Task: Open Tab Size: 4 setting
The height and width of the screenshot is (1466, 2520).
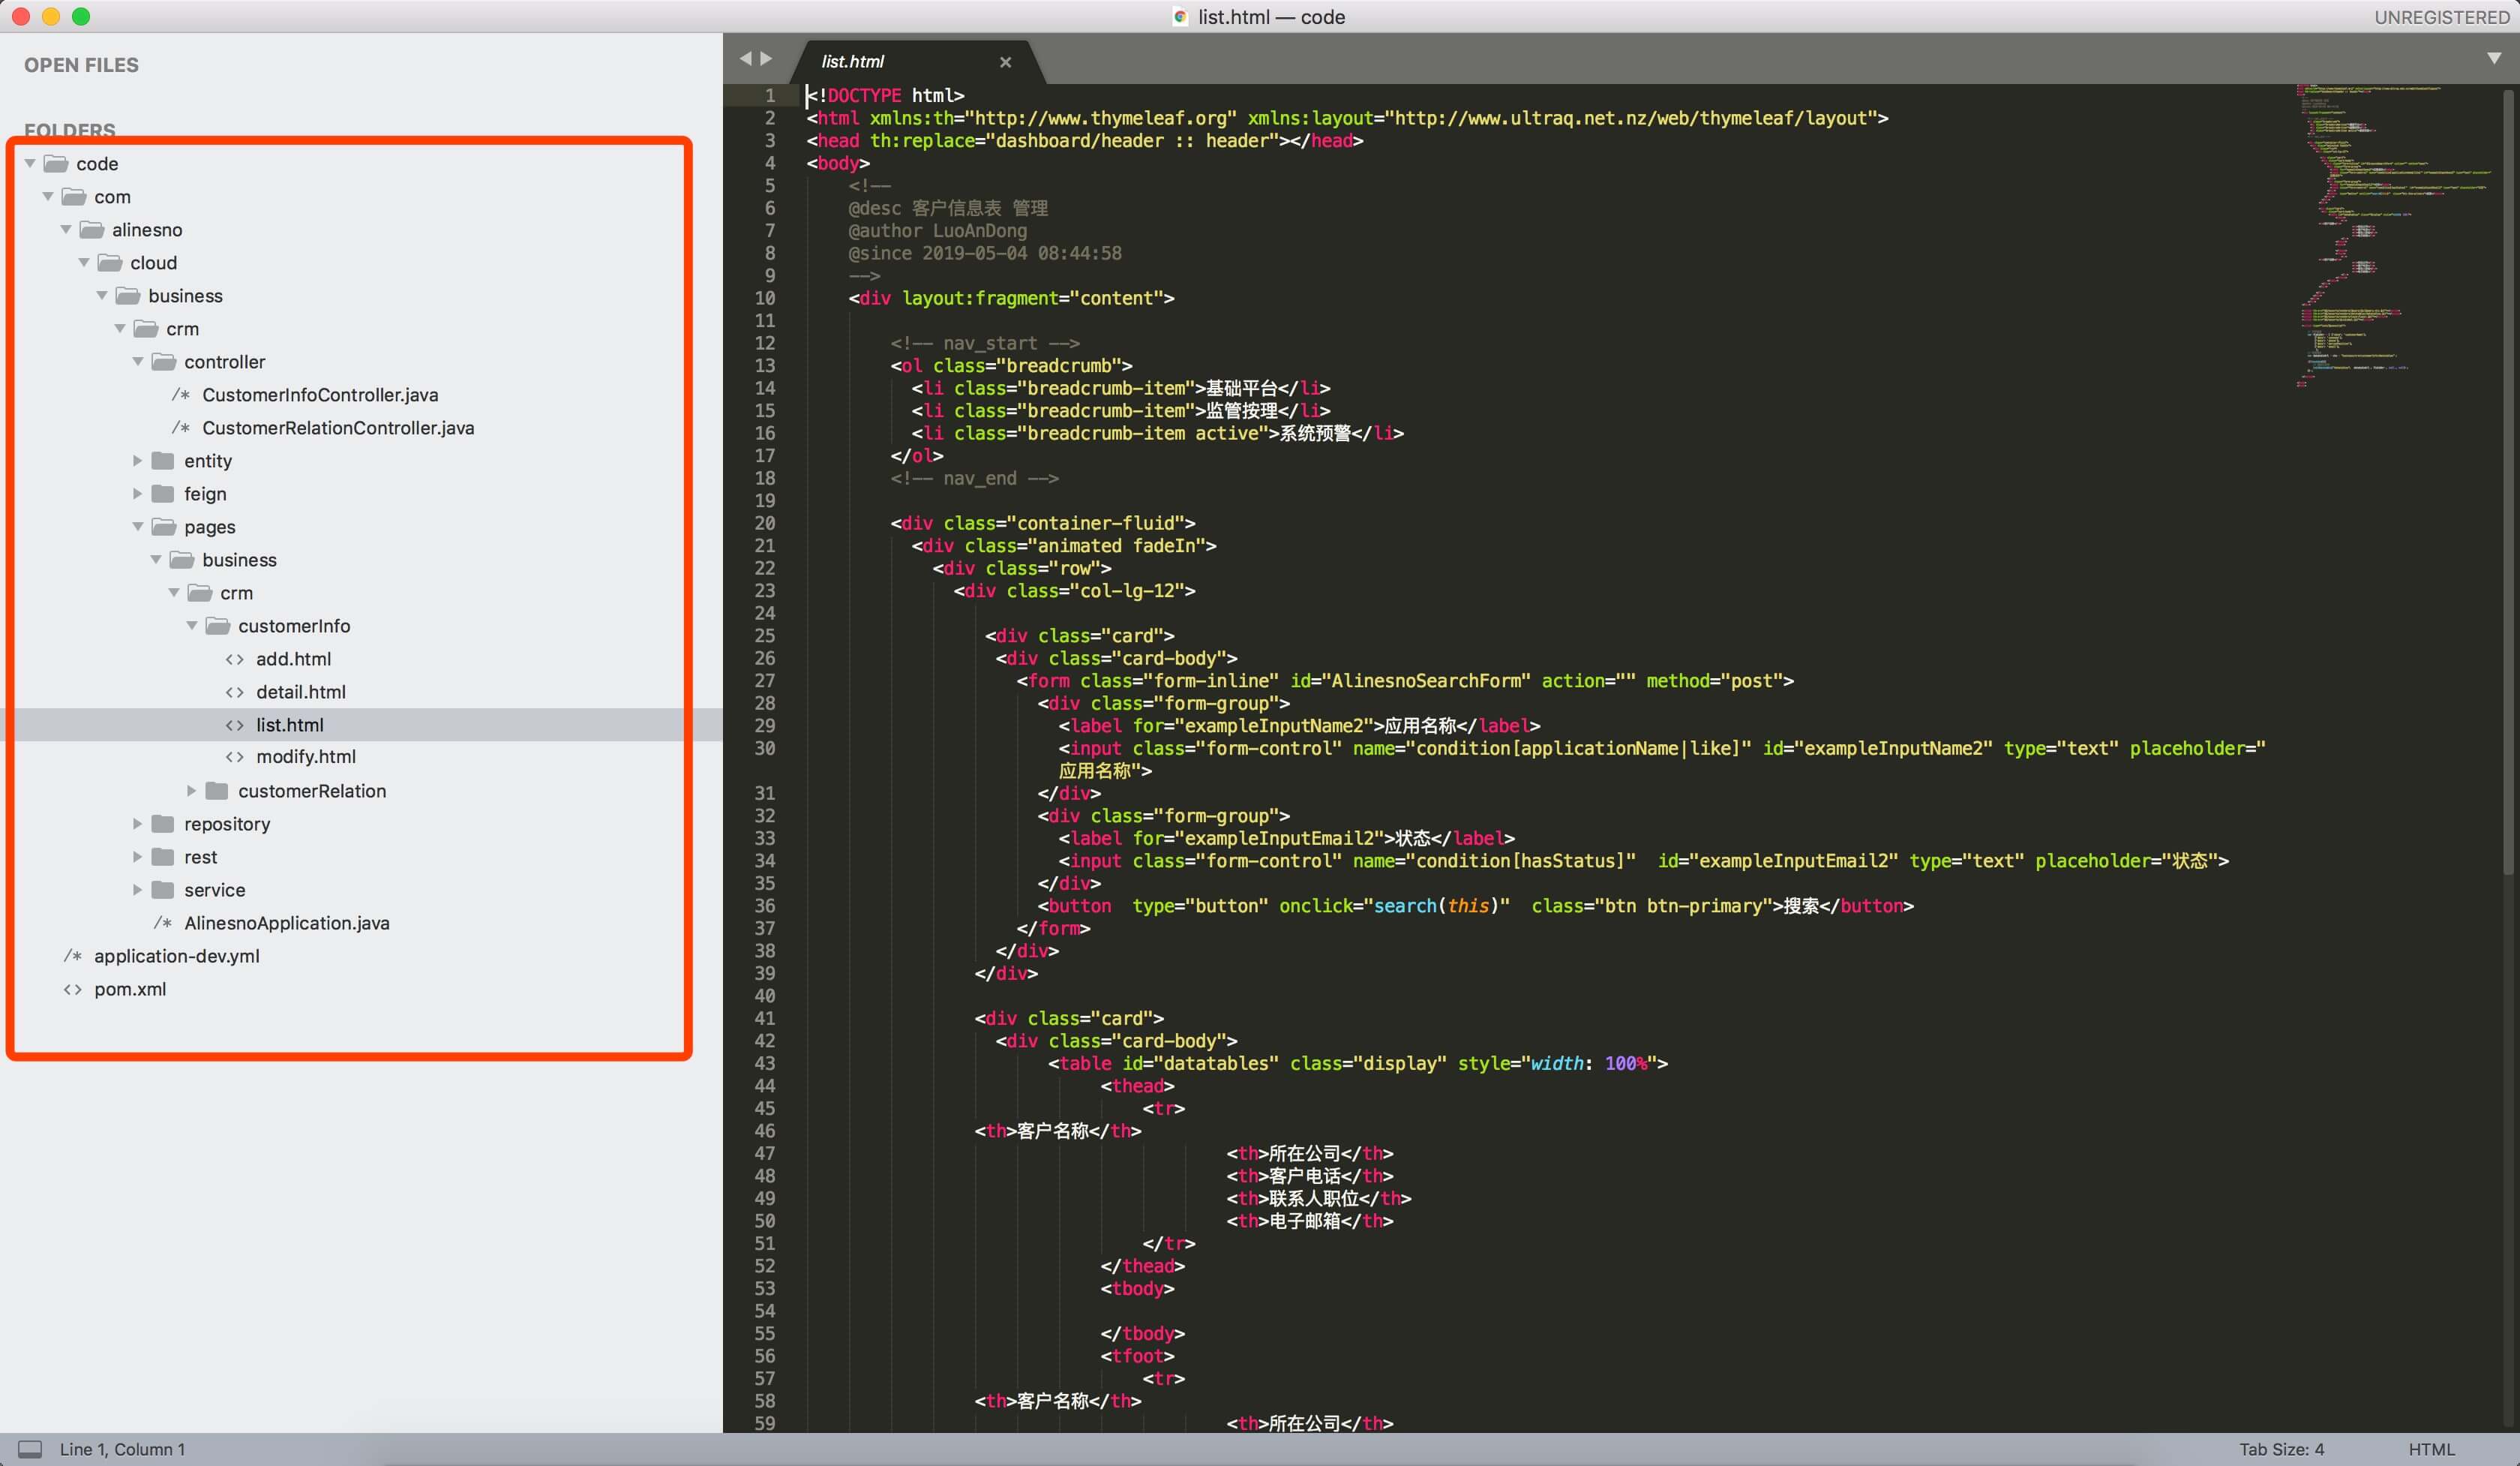Action: tap(2281, 1449)
